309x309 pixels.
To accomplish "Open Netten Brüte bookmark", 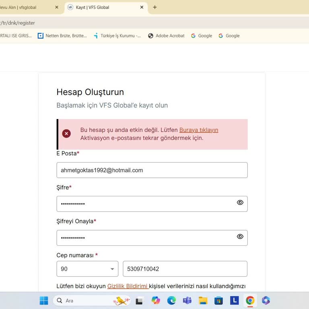I will (x=62, y=36).
